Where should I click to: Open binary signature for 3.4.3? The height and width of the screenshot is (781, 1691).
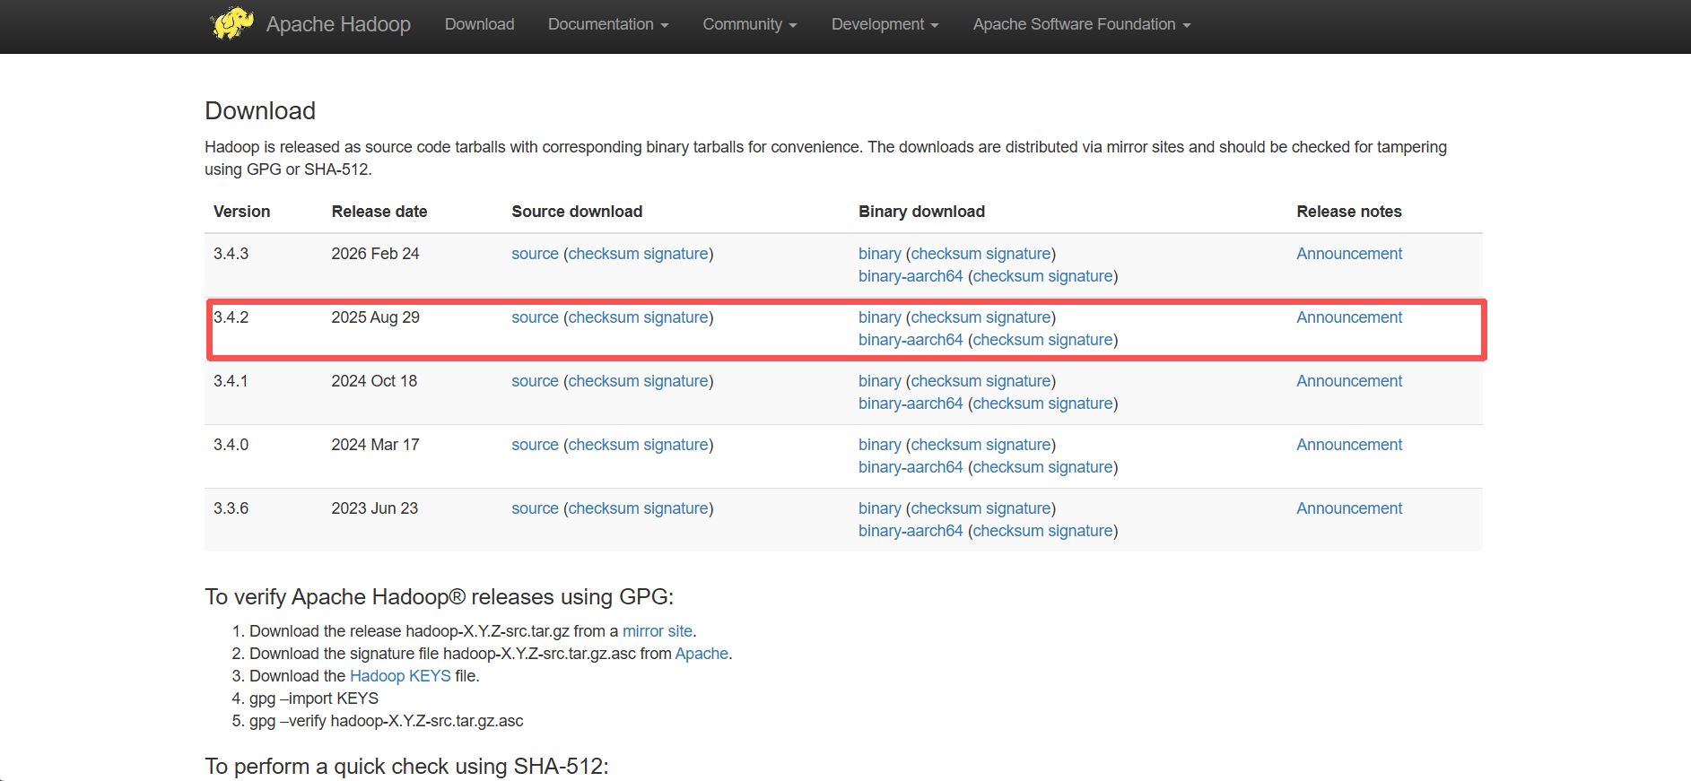(1018, 254)
